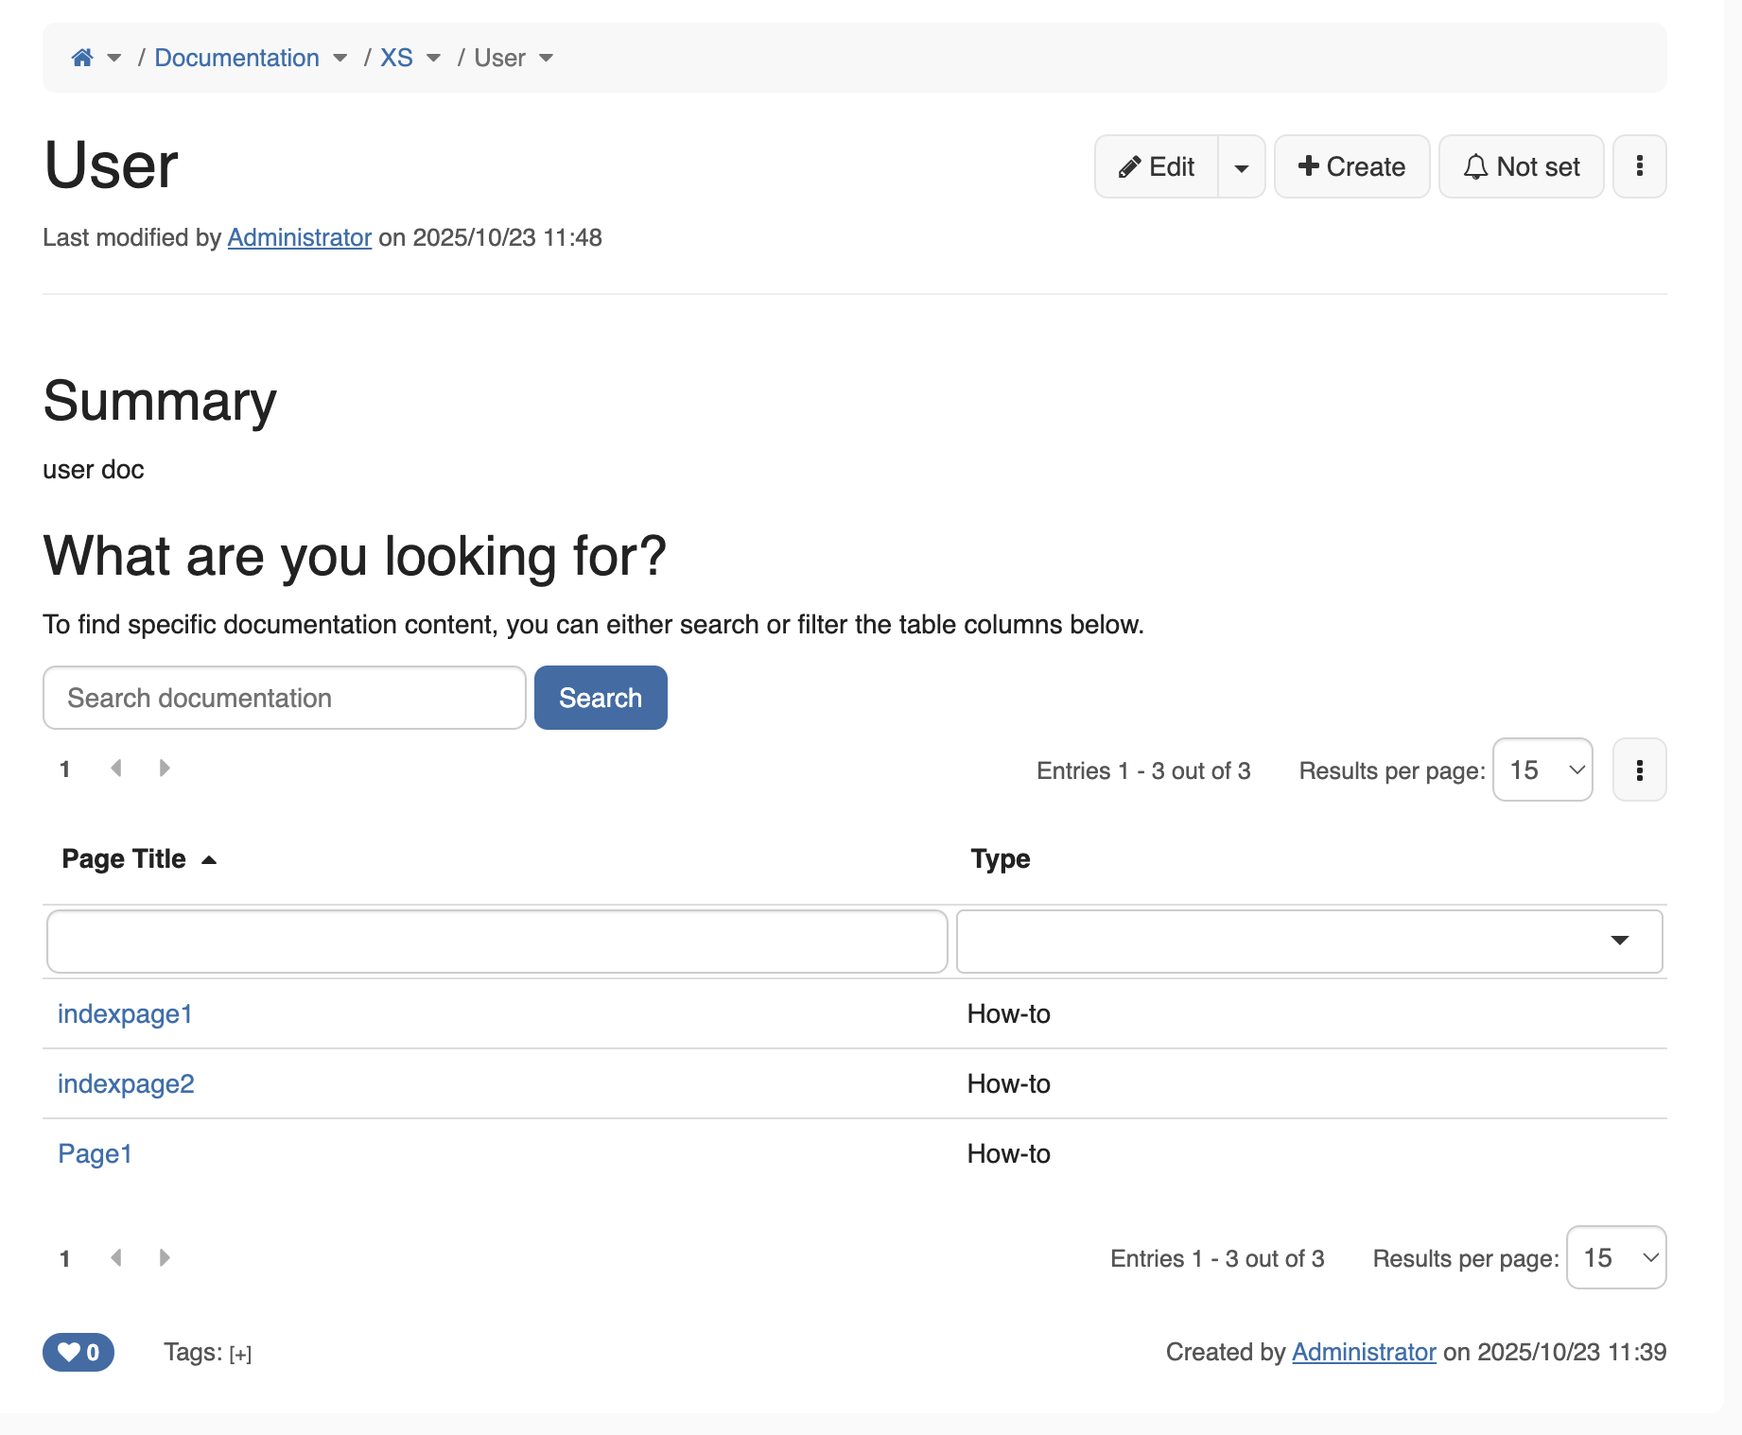1742x1435 pixels.
Task: Go to next page in top pagination
Action: click(165, 769)
